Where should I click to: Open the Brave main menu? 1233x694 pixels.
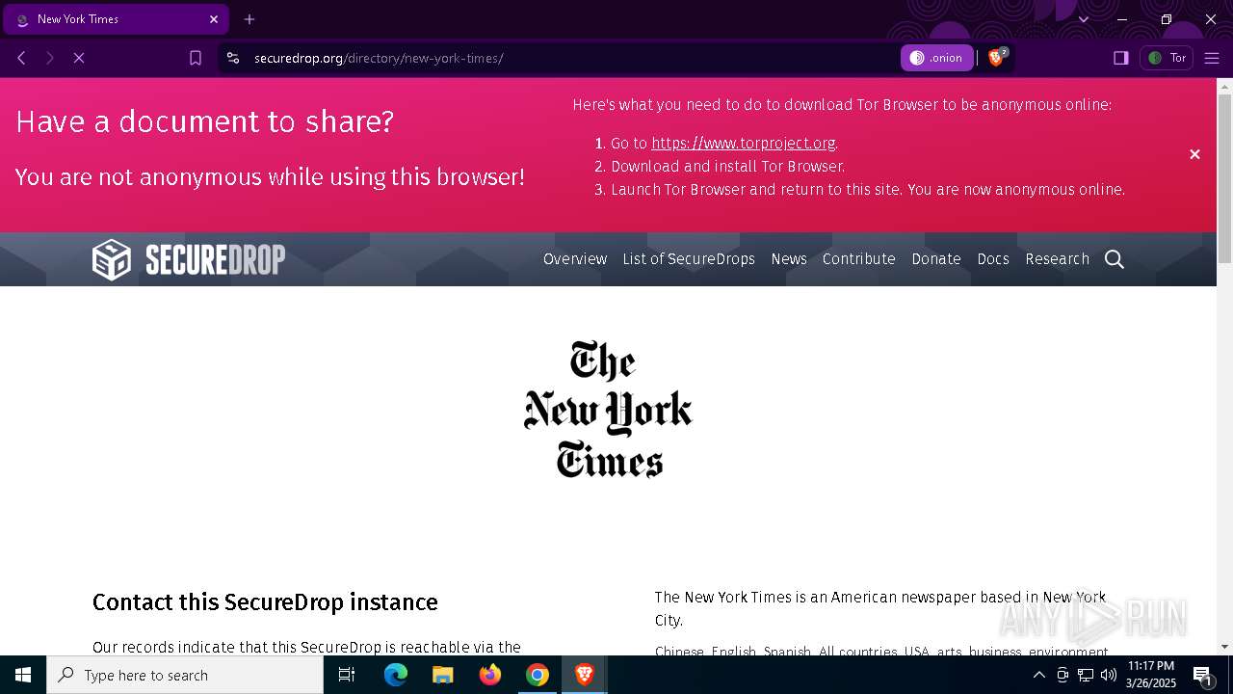[x=1212, y=58]
